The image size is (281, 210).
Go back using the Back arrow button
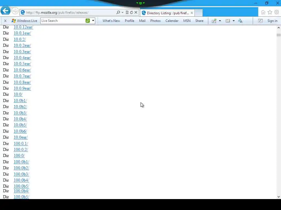[5, 11]
